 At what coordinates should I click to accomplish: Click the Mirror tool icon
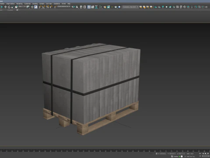point(73,7)
